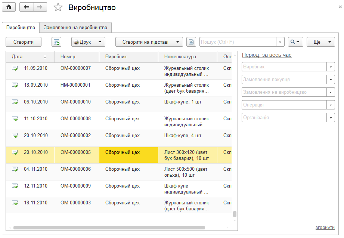Image resolution: width=344 pixels, height=238 pixels.
Task: Expand the Замовлення покупця filter dropdown arrow
Action: pyautogui.click(x=331, y=80)
